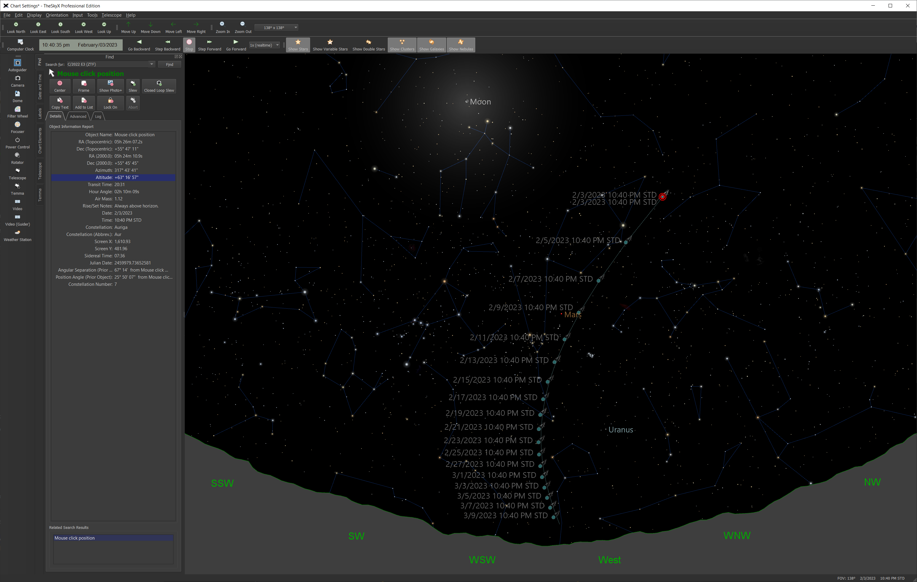Zoom Out of the sky chart
Image resolution: width=917 pixels, height=582 pixels.
[x=243, y=27]
